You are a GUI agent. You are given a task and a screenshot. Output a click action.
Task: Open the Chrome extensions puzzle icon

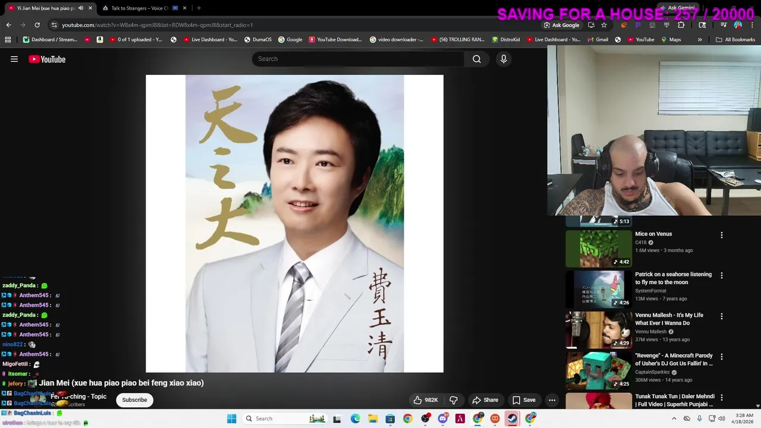coord(681,25)
